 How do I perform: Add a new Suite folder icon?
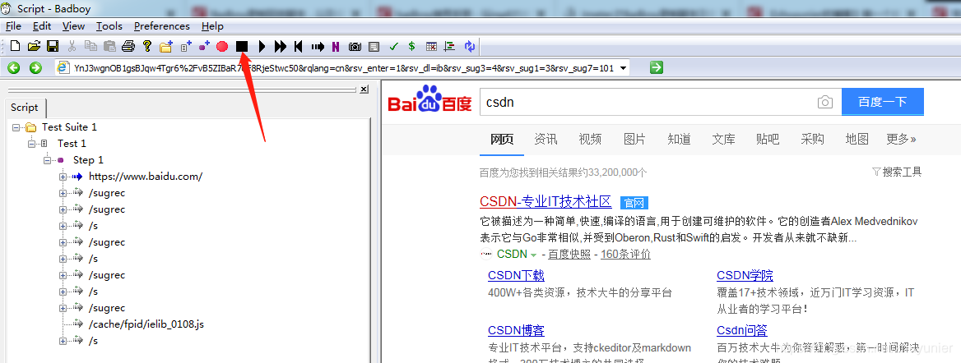166,46
